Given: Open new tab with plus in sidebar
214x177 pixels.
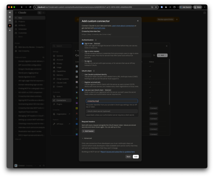Looking at the screenshot, I should [10, 30].
